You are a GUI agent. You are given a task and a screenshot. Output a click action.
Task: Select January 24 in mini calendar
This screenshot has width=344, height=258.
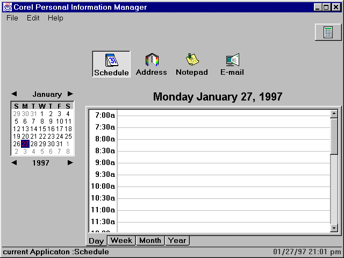coord(60,137)
